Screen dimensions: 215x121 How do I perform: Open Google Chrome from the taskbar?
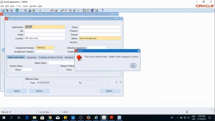(50, 118)
